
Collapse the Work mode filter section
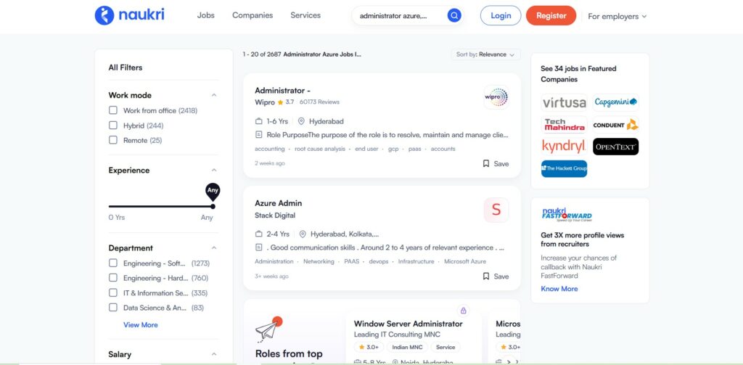pyautogui.click(x=214, y=95)
